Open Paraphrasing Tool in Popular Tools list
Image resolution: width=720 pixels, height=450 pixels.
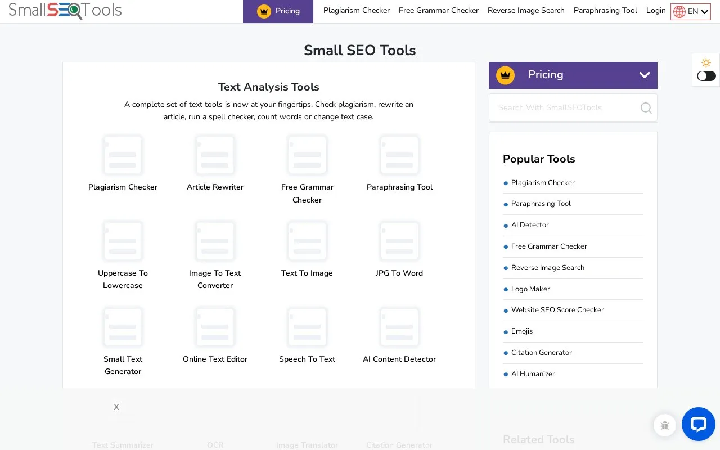pos(541,204)
